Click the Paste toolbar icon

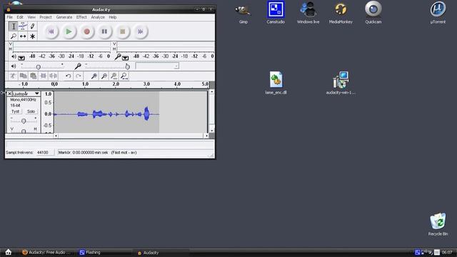click(34, 76)
